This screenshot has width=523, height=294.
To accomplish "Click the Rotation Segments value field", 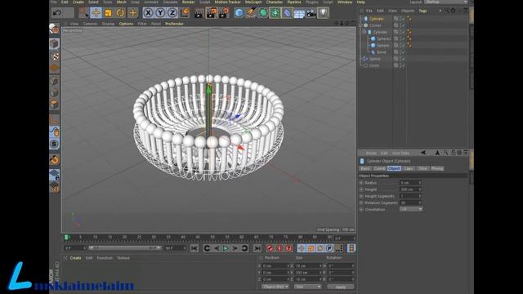I will click(x=410, y=203).
